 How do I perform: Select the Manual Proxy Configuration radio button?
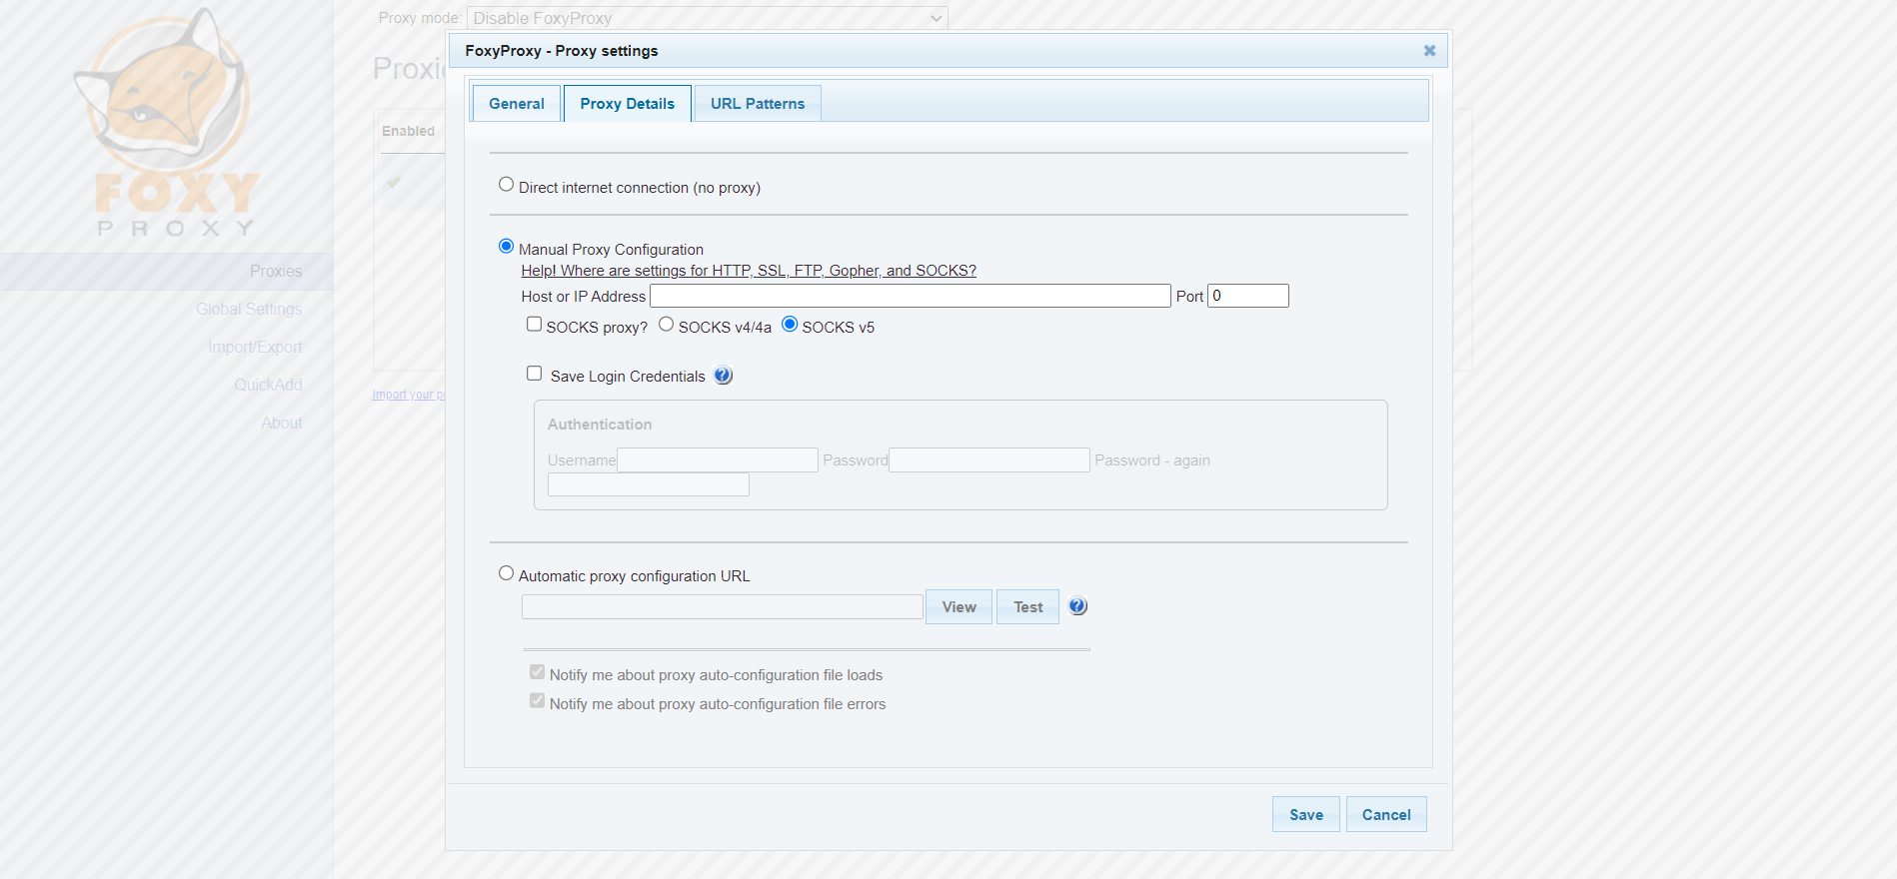click(507, 247)
